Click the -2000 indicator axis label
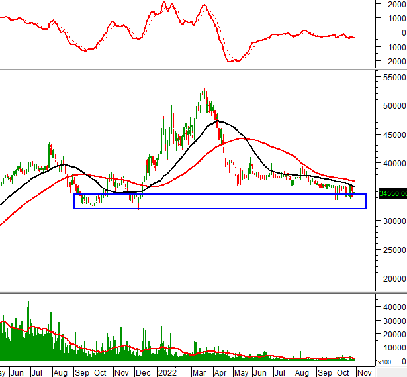The image size is (407, 377). tap(393, 62)
